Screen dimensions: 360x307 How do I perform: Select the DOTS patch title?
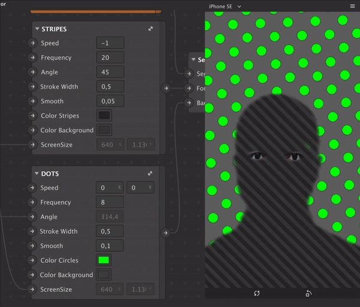pos(50,174)
